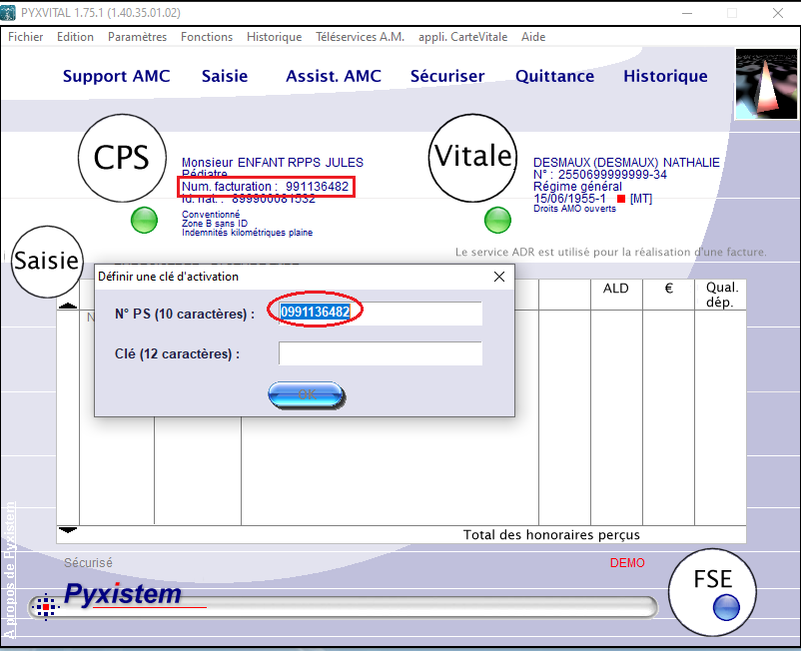Viewport: 801px width, 651px height.
Task: Click the pyramid image in top-right corner
Action: pyautogui.click(x=766, y=84)
